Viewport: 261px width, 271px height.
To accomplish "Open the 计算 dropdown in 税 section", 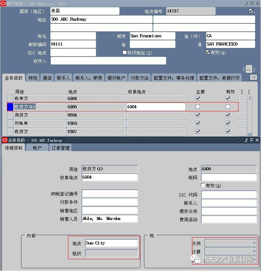I will [x=231, y=251].
